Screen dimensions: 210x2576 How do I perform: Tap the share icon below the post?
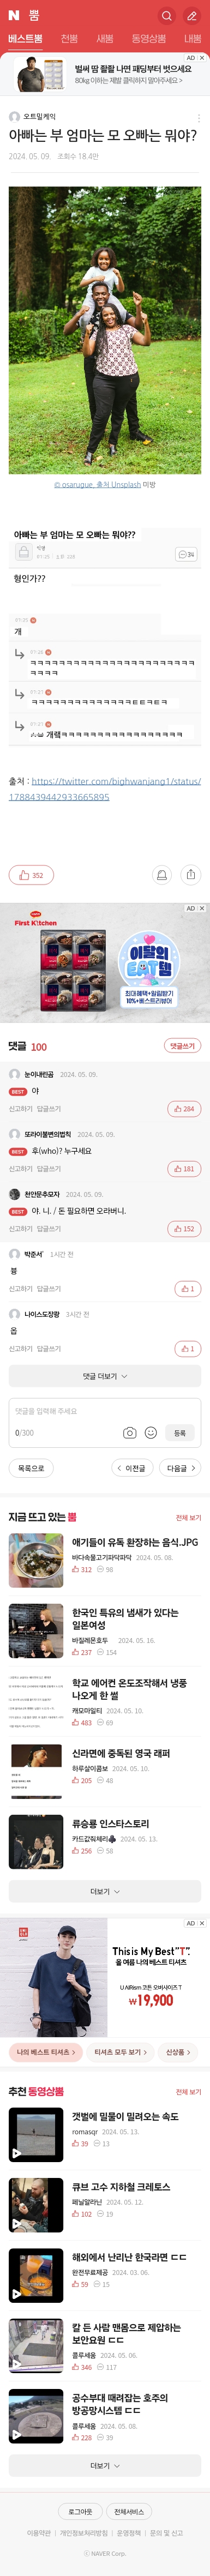click(x=190, y=875)
